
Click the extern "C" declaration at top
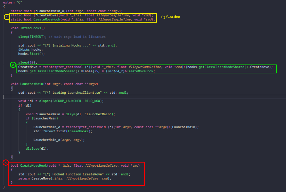(x=12, y=2)
